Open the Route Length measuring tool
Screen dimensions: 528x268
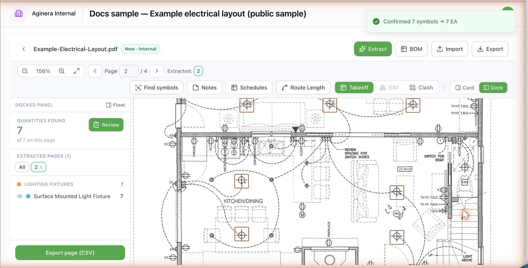[x=303, y=88]
